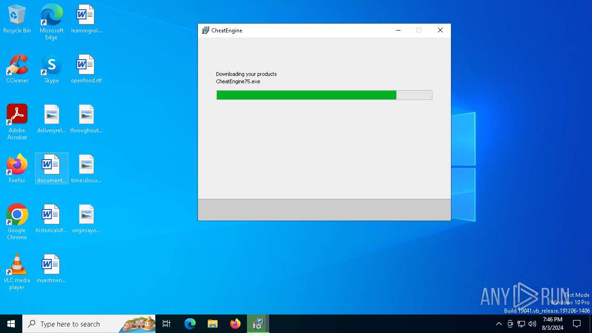592x333 pixels.
Task: Open File Explorer from the taskbar
Action: click(212, 324)
